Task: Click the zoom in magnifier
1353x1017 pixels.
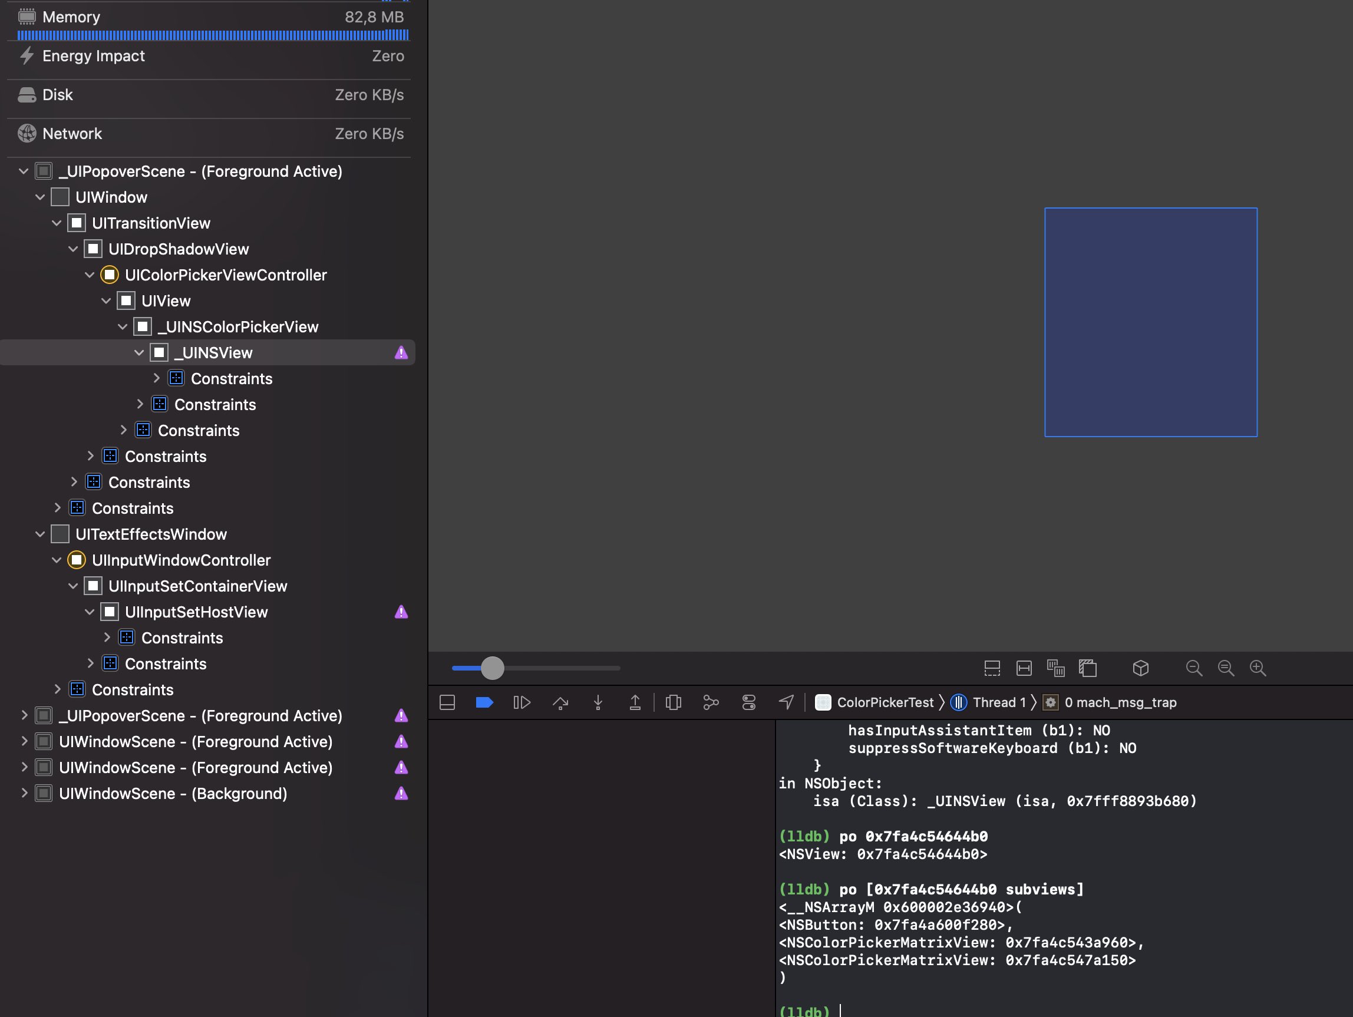Action: (1258, 668)
